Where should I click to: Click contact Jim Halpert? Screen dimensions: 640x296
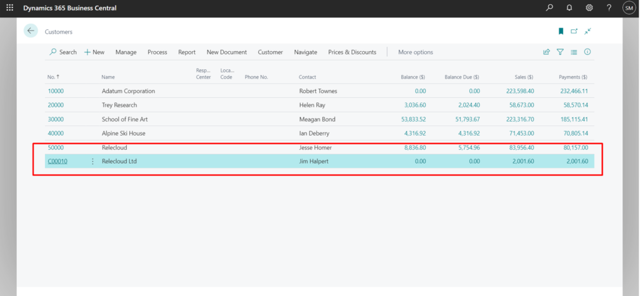click(x=314, y=162)
